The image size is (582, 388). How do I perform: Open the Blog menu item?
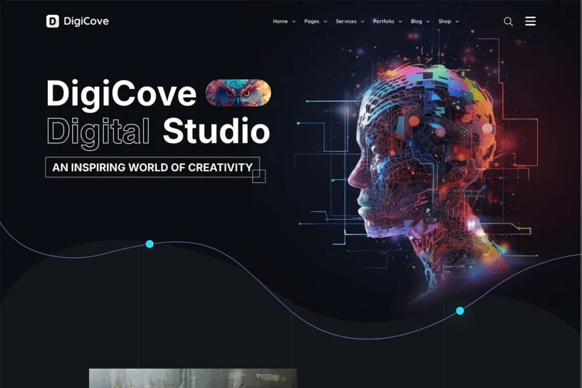point(416,22)
